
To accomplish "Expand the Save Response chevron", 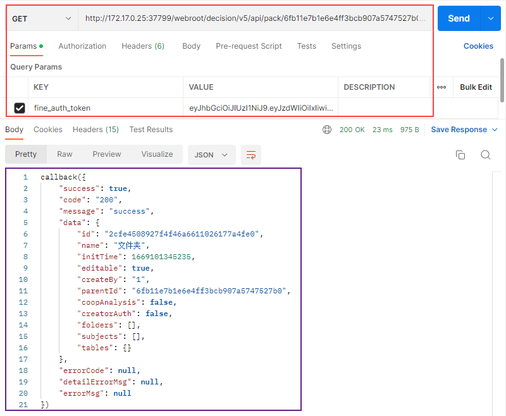I will pos(495,130).
